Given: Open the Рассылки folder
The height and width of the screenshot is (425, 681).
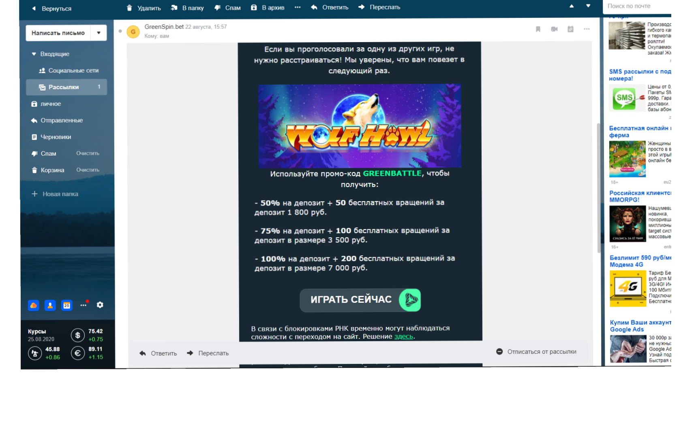Looking at the screenshot, I should point(64,87).
